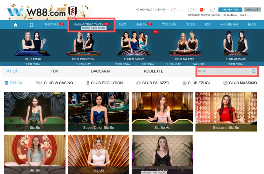This screenshot has width=264, height=174.
Task: Filter by CLUB EZUGI provider
Action: (x=196, y=83)
